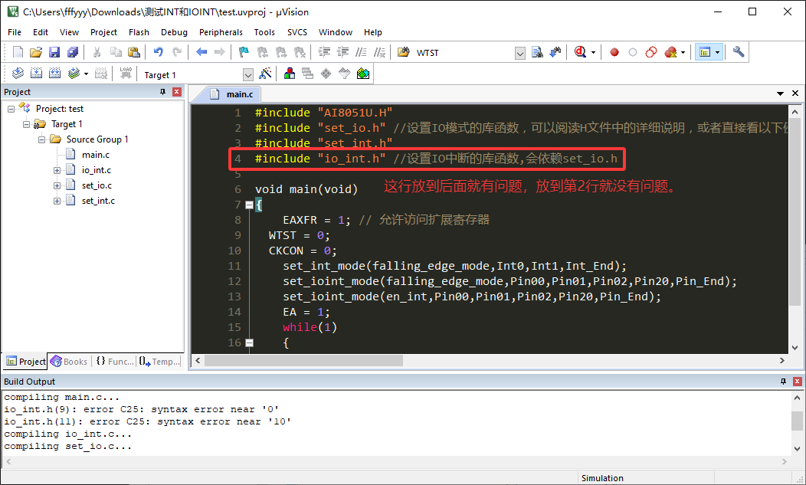
Task: Save the current file with the floppy icon
Action: [x=54, y=52]
